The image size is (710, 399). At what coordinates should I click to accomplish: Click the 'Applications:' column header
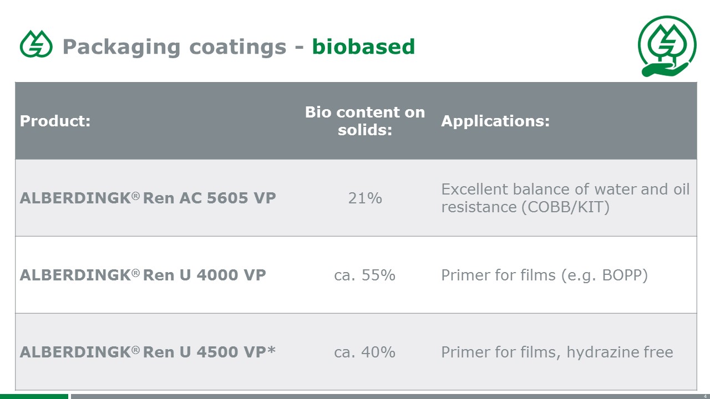click(x=495, y=121)
